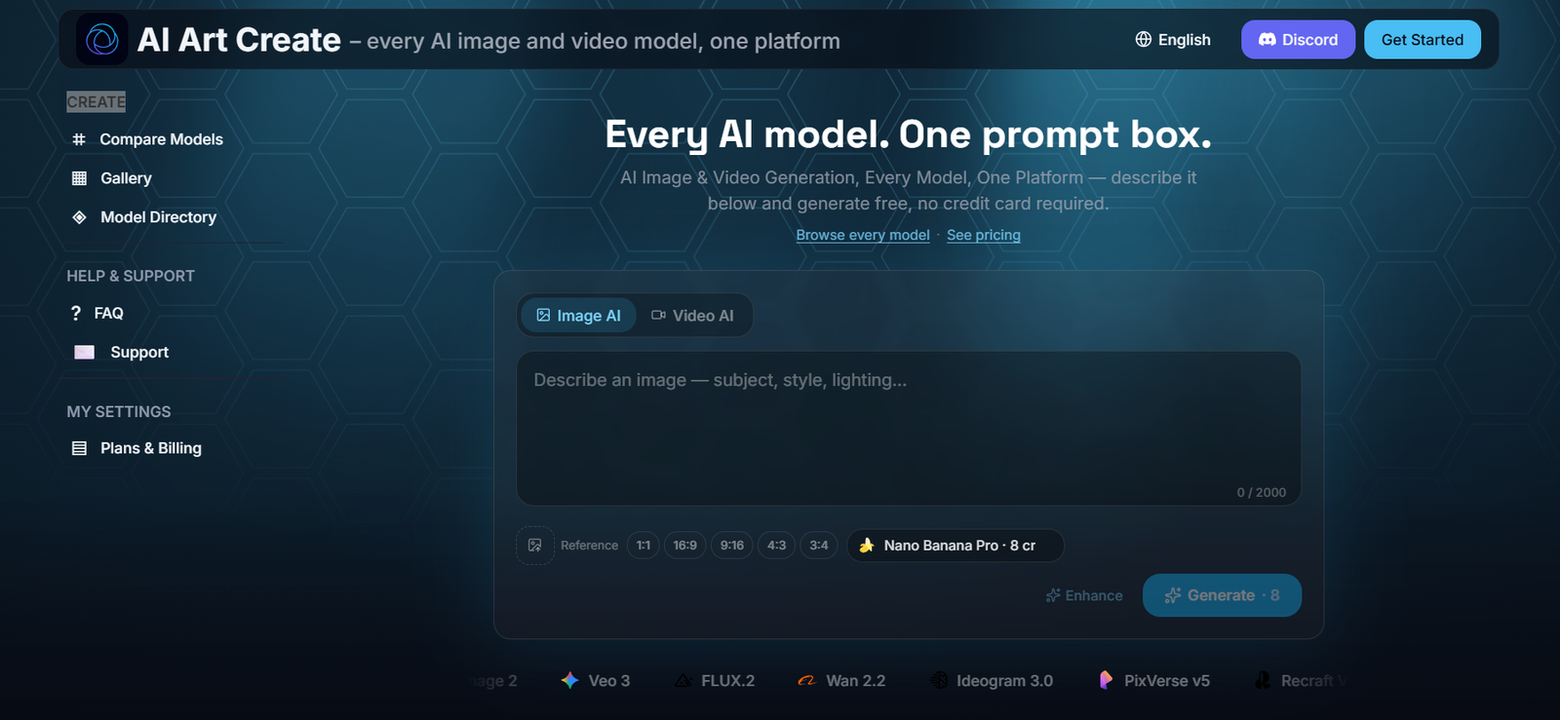The width and height of the screenshot is (1560, 720).
Task: Click the PixVerse v5 logo icon
Action: [1106, 680]
